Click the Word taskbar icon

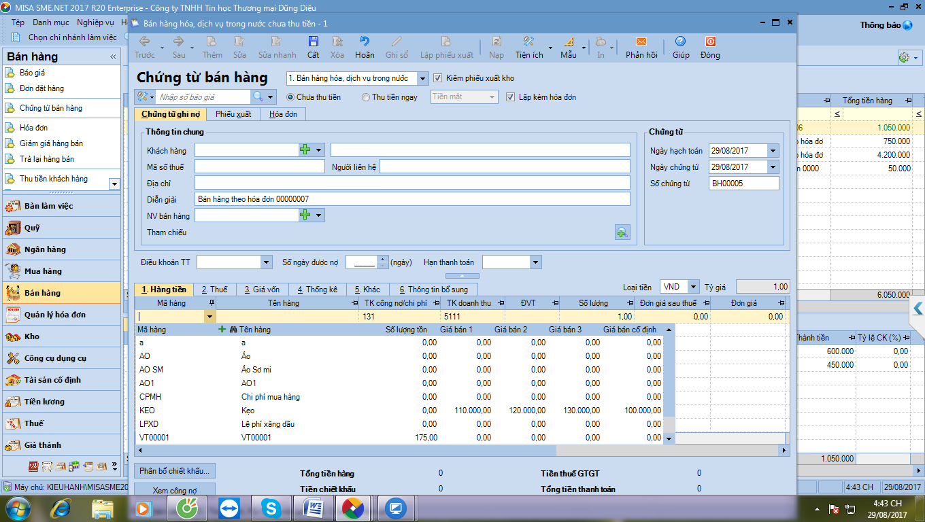coord(315,508)
